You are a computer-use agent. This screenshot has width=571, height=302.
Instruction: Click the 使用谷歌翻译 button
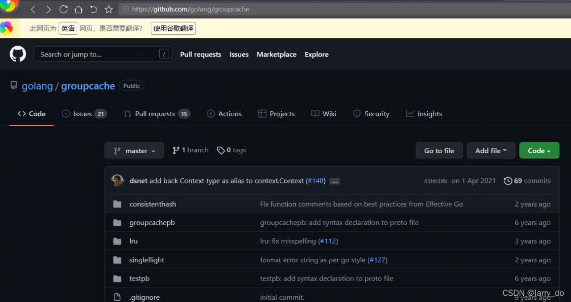click(174, 29)
